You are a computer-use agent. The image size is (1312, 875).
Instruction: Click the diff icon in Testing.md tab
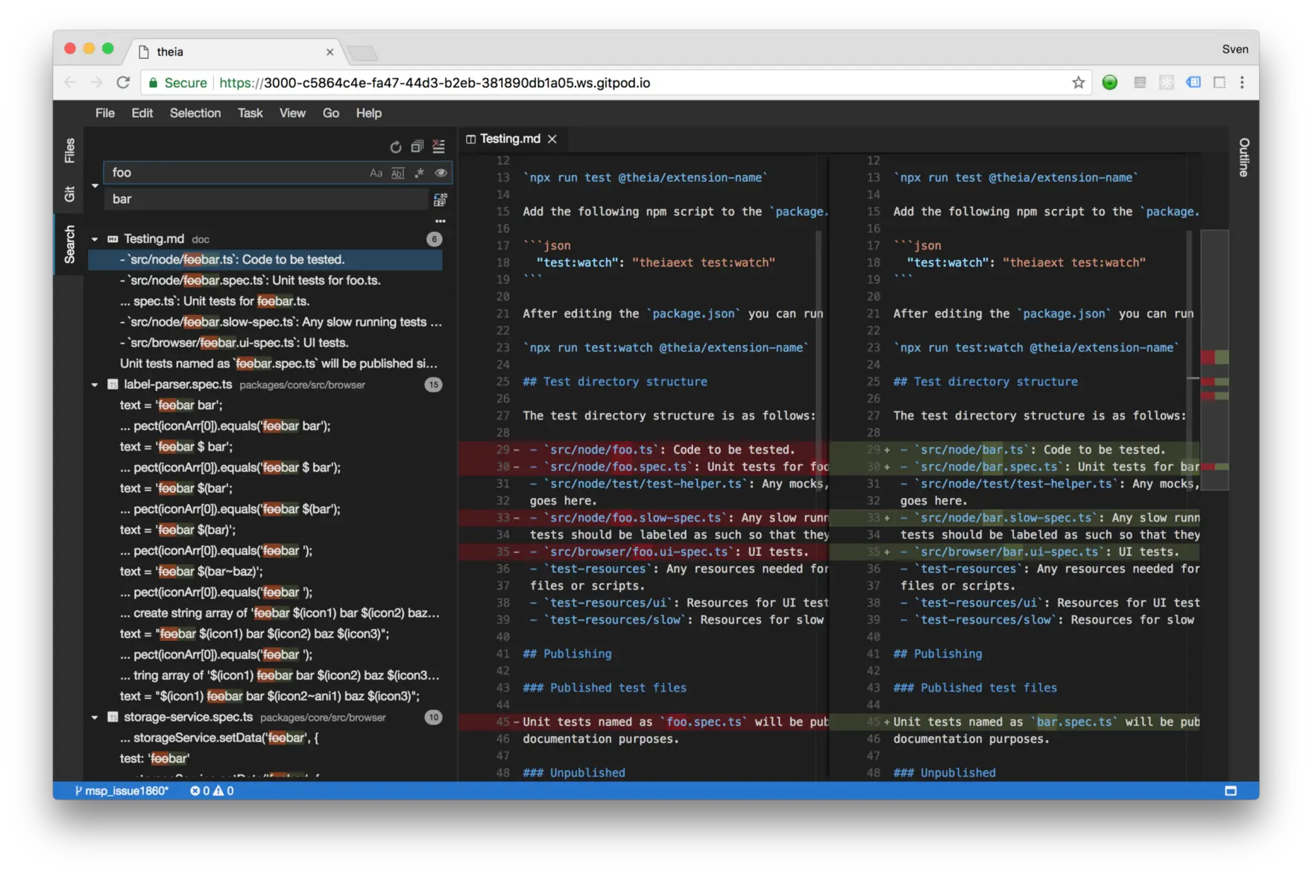pos(470,139)
